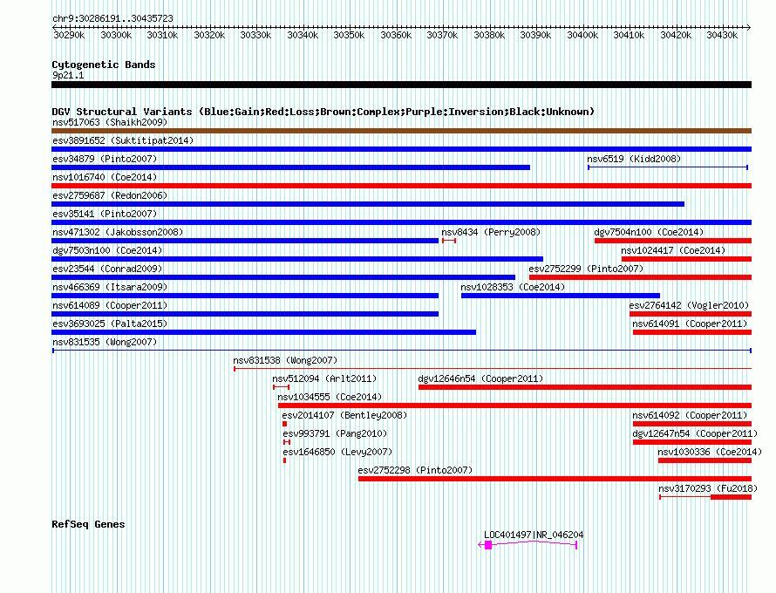Open esv2764142 (Vogler2010) label
The width and height of the screenshot is (776, 593).
tap(689, 305)
